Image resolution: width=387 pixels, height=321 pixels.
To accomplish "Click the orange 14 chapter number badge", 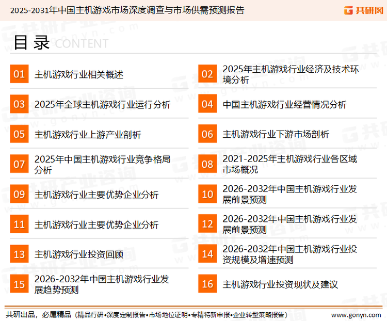I will (x=207, y=254).
